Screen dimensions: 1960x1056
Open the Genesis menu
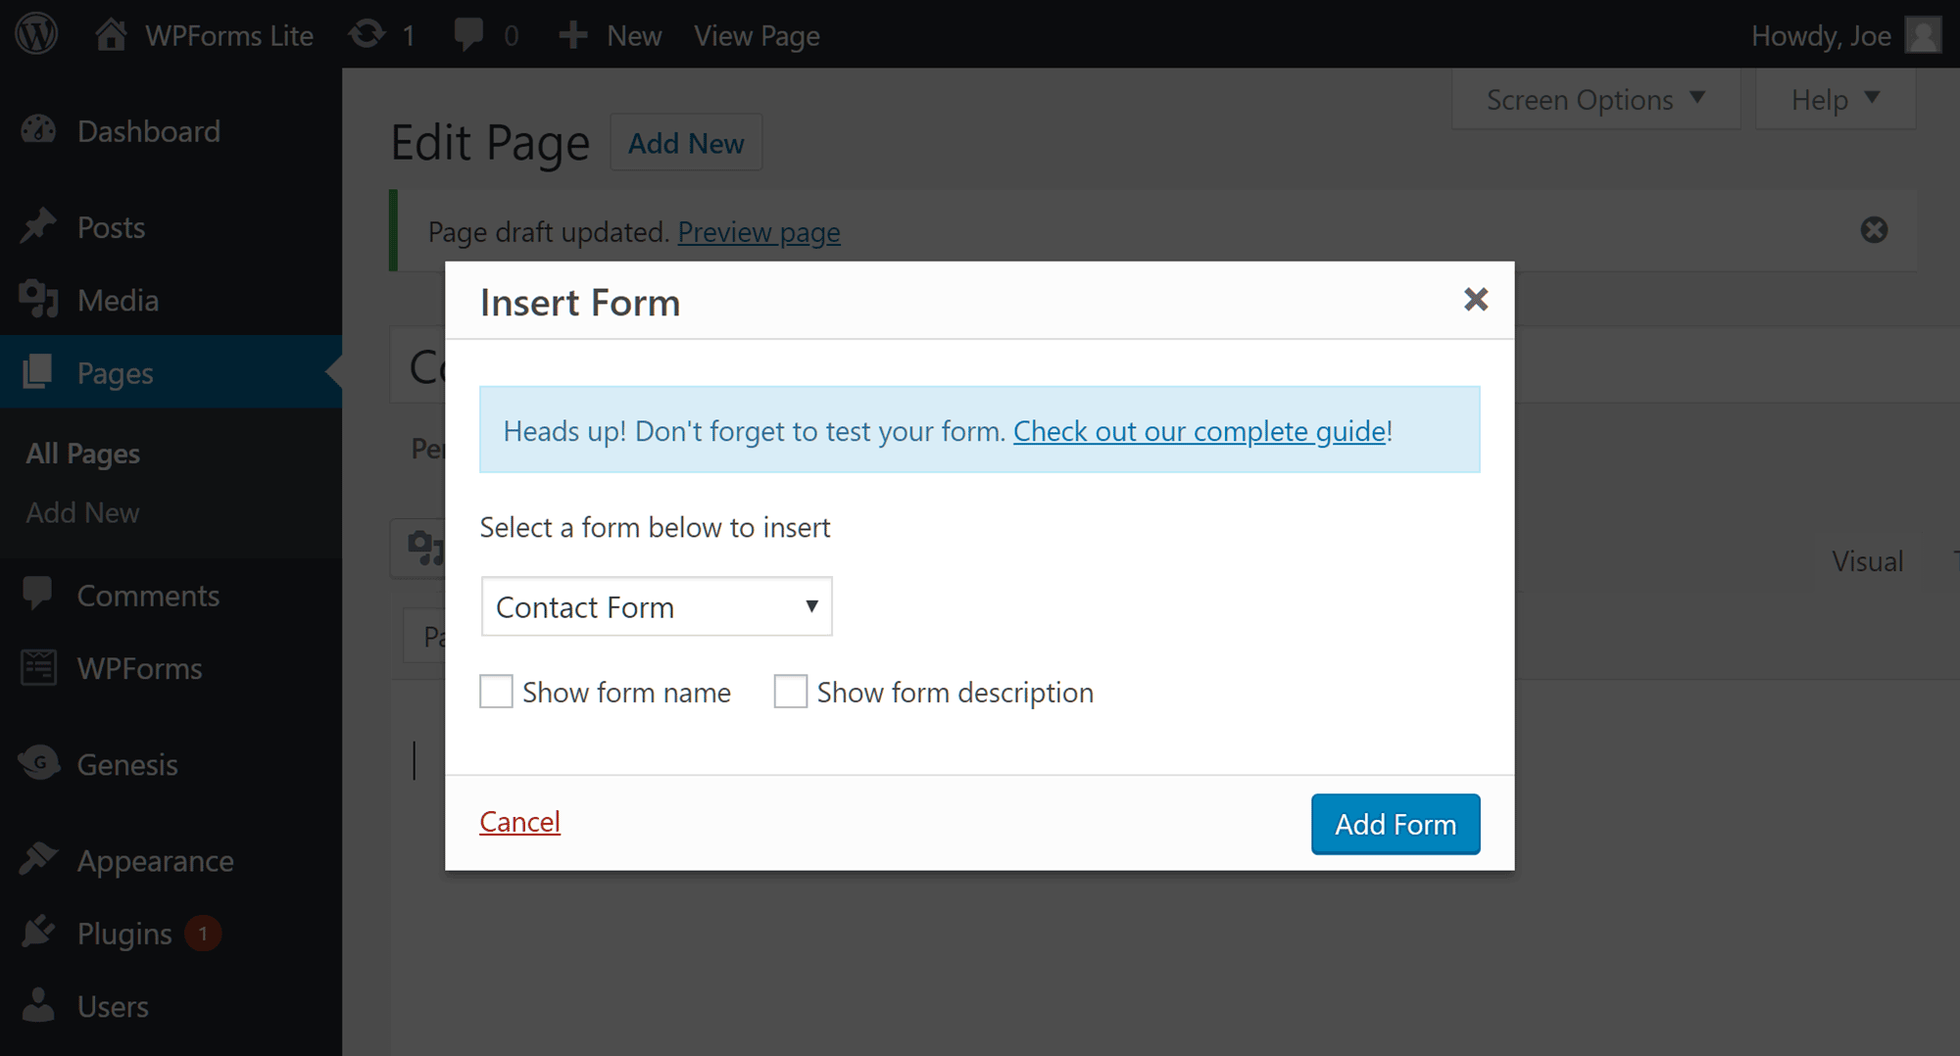(127, 764)
